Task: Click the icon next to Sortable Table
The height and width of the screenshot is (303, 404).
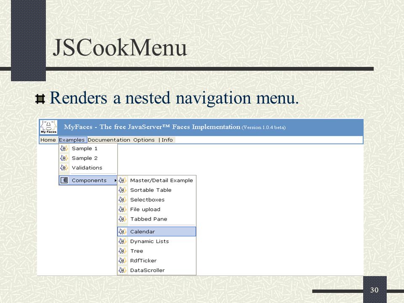Action: click(122, 190)
